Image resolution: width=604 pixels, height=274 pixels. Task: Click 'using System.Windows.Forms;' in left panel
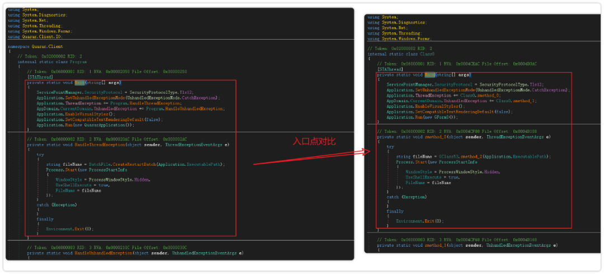coord(40,31)
